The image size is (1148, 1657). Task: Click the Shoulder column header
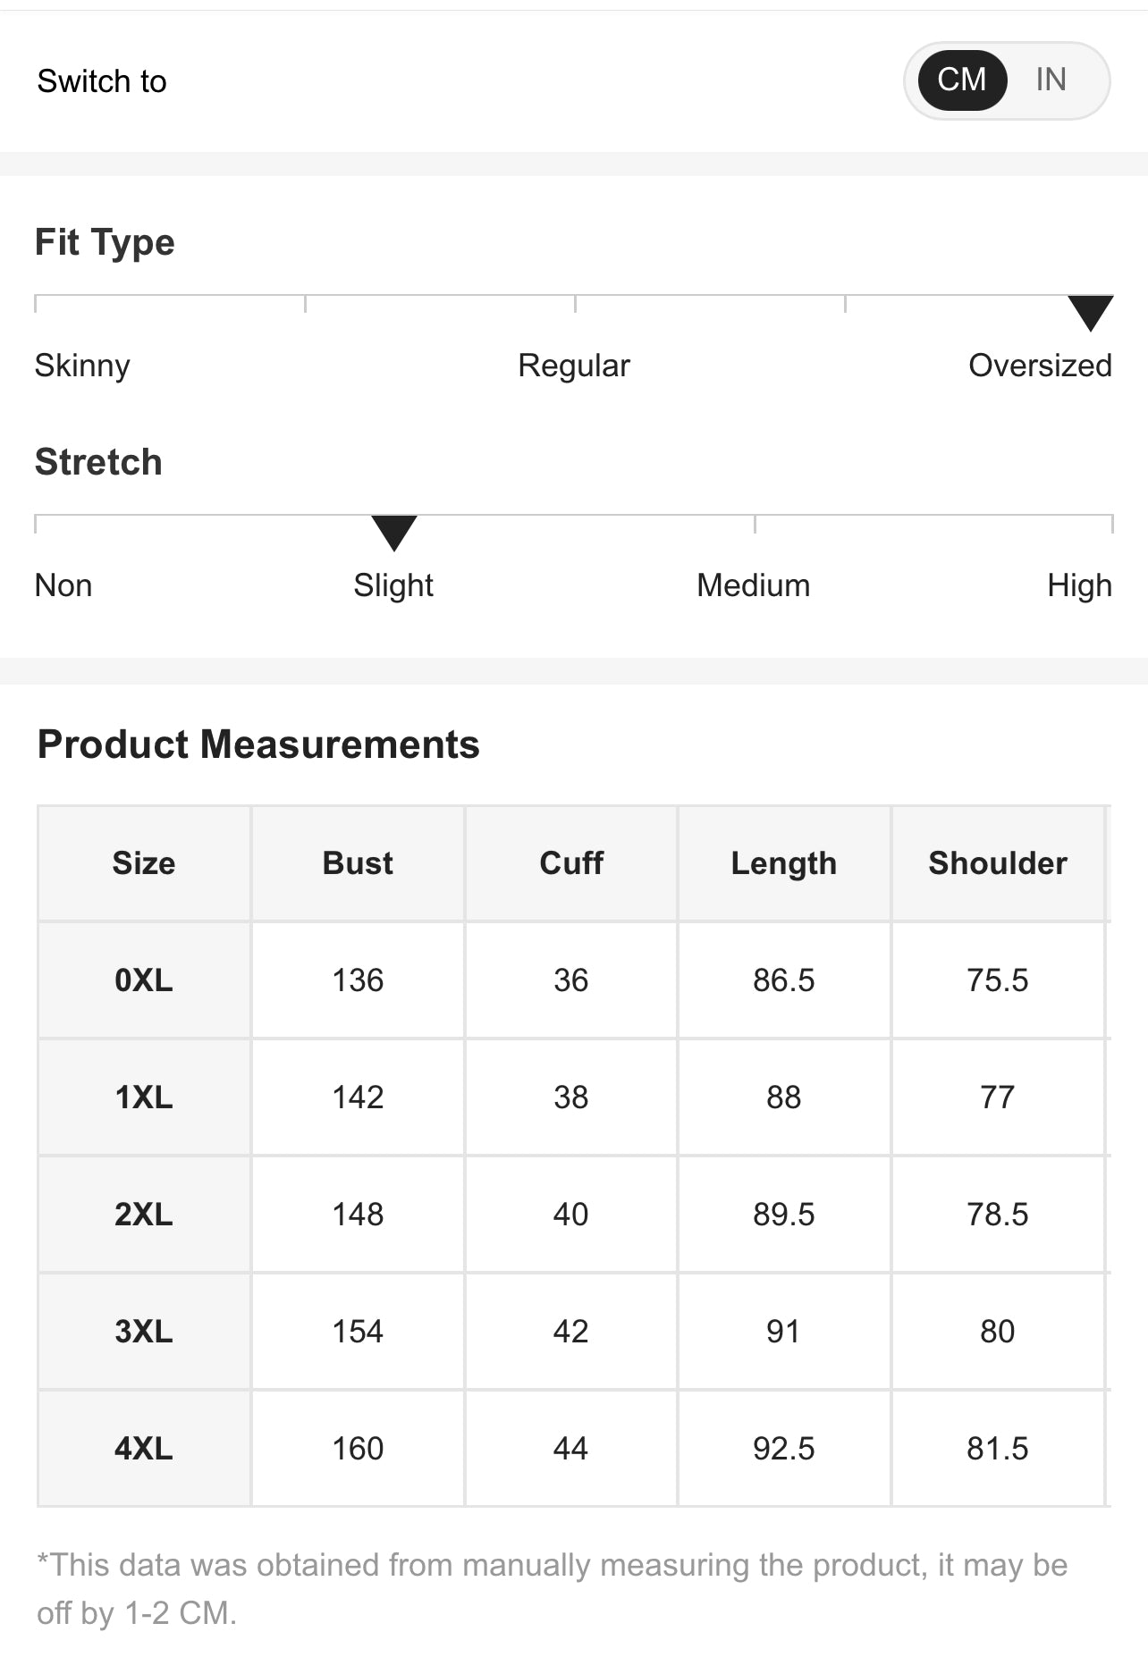(x=998, y=863)
